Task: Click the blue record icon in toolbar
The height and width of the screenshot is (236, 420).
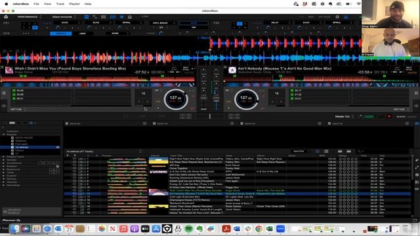Action: [121, 17]
